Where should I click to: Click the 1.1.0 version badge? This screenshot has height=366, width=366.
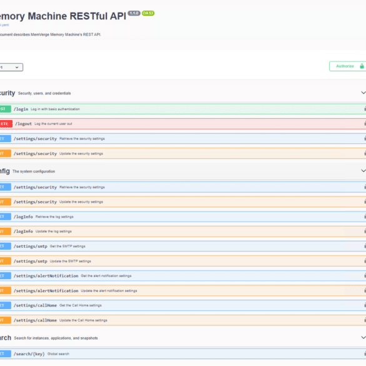point(134,13)
